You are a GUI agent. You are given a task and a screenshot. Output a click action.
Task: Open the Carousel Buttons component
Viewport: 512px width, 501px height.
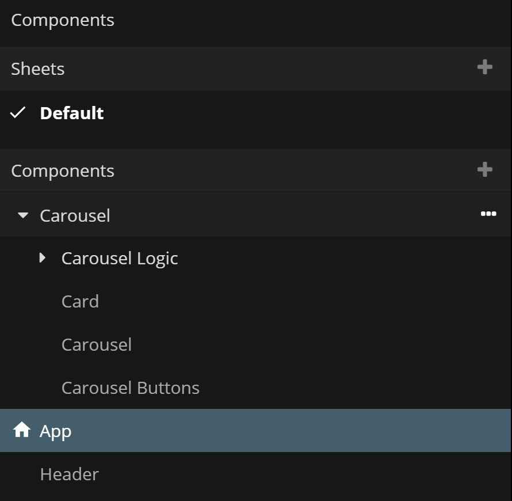[131, 388]
